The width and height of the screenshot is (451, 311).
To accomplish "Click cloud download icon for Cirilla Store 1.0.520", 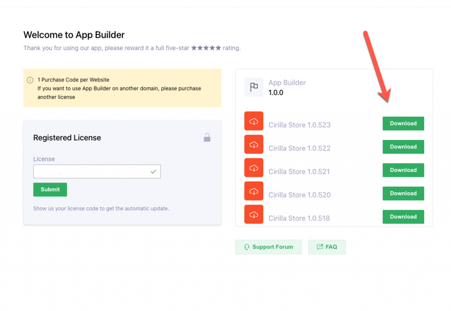I will coord(254,190).
